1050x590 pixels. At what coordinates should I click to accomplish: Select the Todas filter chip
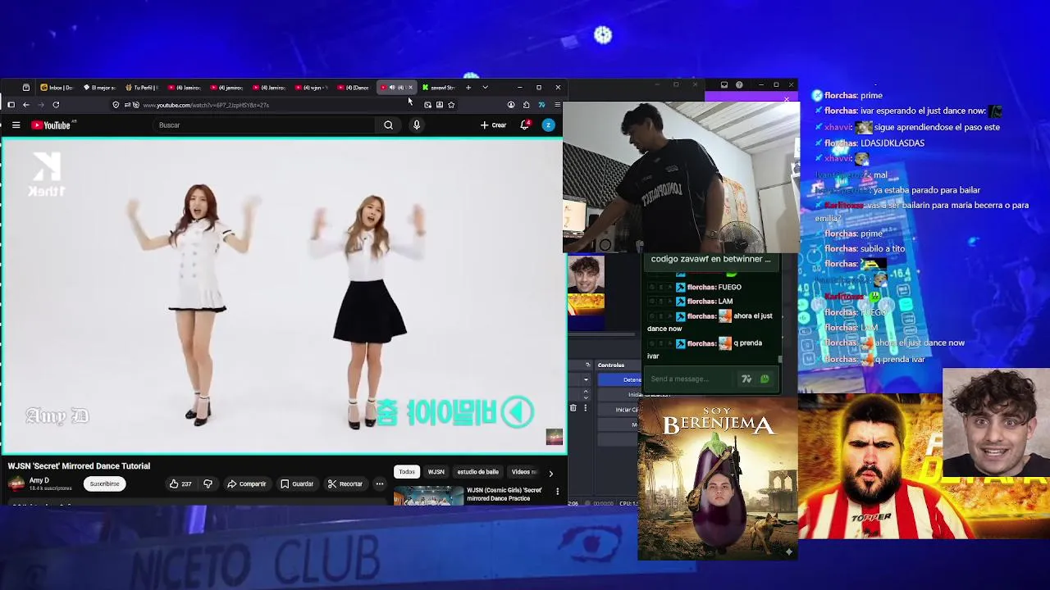click(x=407, y=472)
